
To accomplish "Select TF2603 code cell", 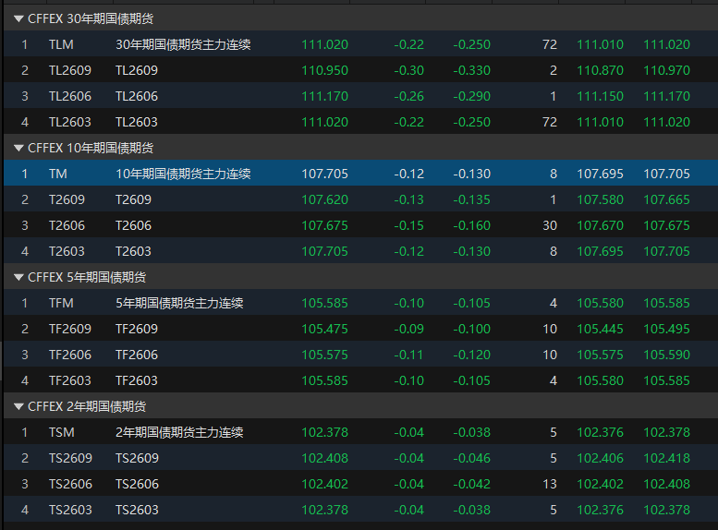I will tap(70, 380).
